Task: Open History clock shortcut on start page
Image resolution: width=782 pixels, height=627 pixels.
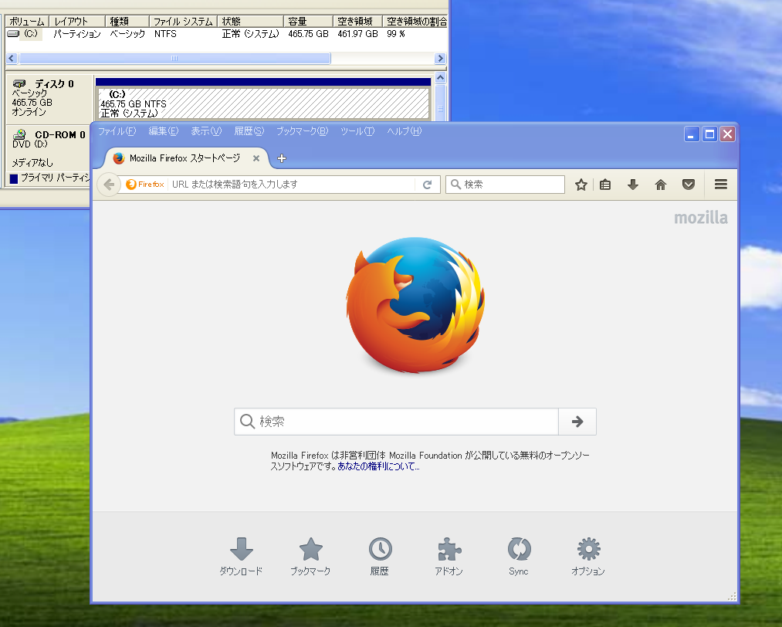Action: (380, 556)
